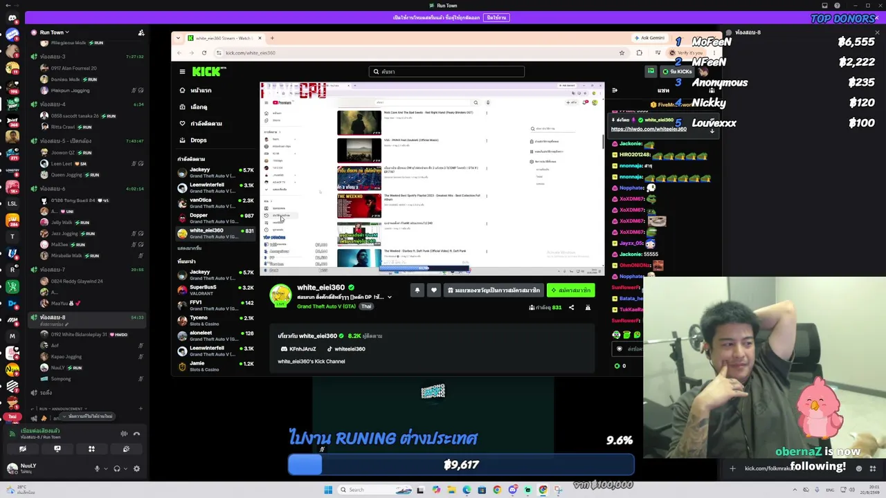Open vanOtica channel in Kick sidebar
Image resolution: width=886 pixels, height=498 pixels.
(x=215, y=203)
